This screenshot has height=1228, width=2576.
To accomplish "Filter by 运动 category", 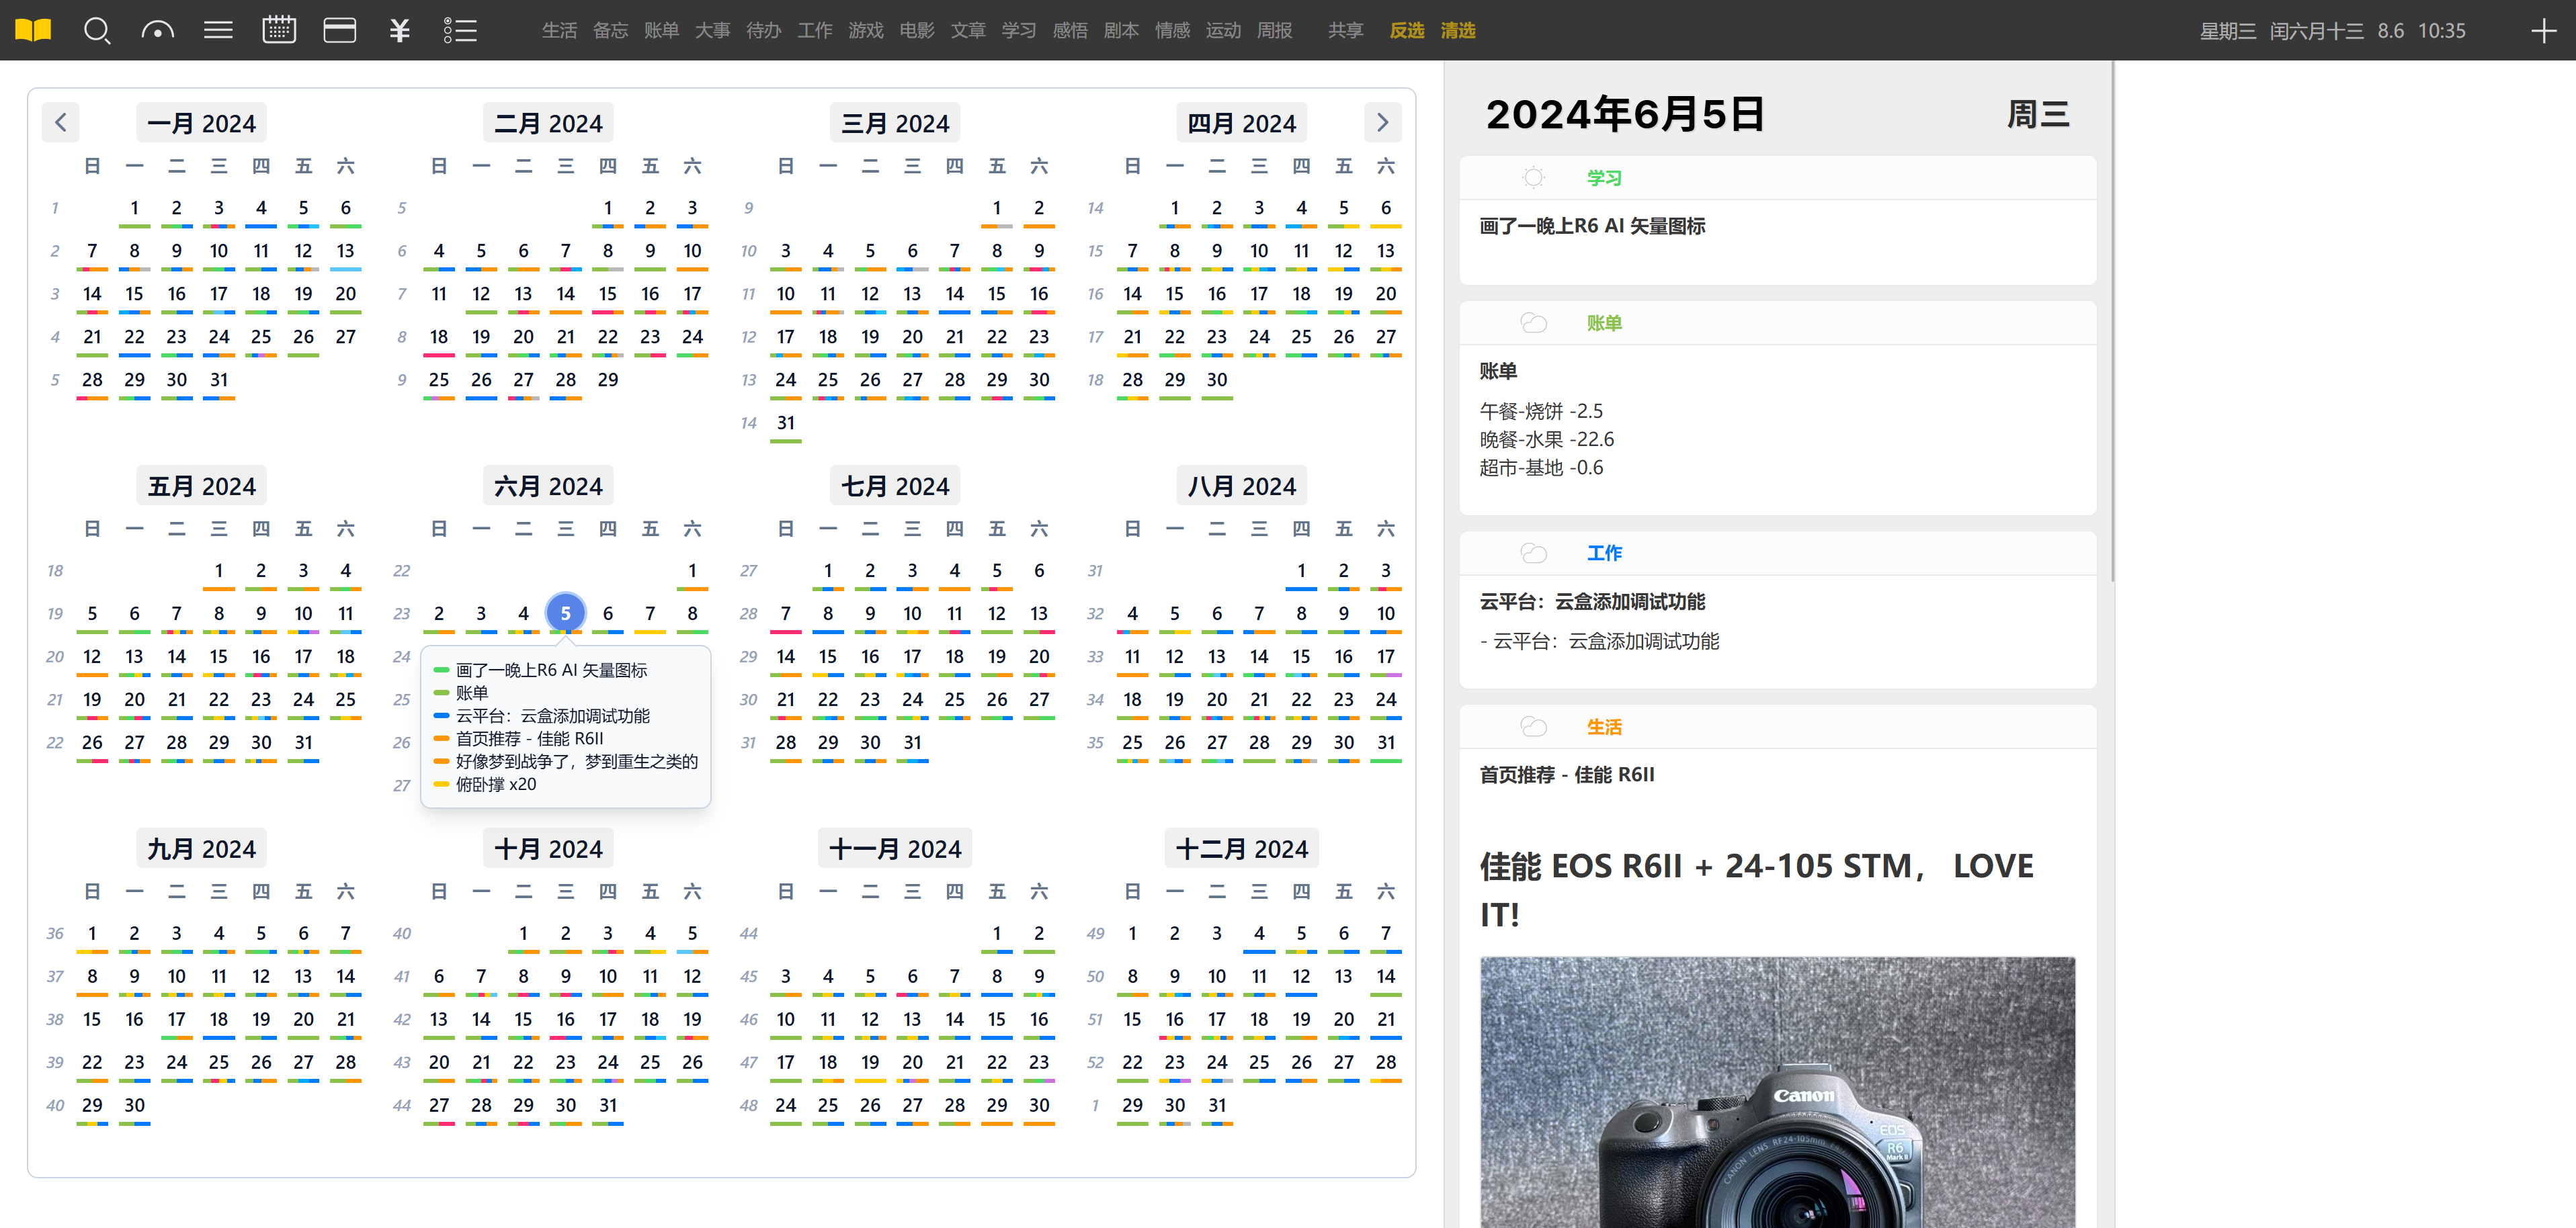I will tap(1223, 30).
